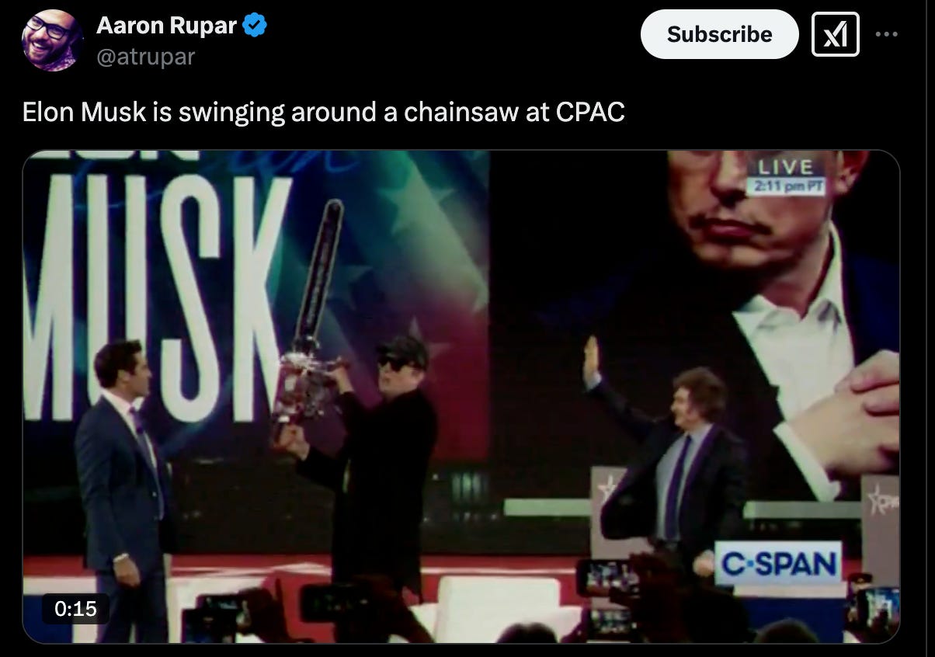Click the LIVE badge in the video
Viewport: 935px width, 657px height.
785,167
